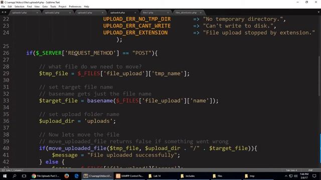321x180 pixels.
Task: Open the File menu
Action: (3, 6)
